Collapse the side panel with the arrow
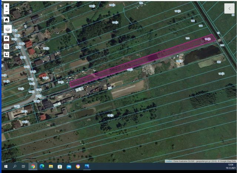The width and height of the screenshot is (237, 173). tap(229, 9)
